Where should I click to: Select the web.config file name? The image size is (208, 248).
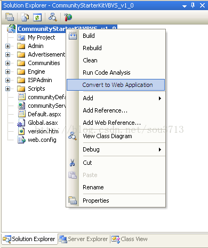click(x=42, y=140)
